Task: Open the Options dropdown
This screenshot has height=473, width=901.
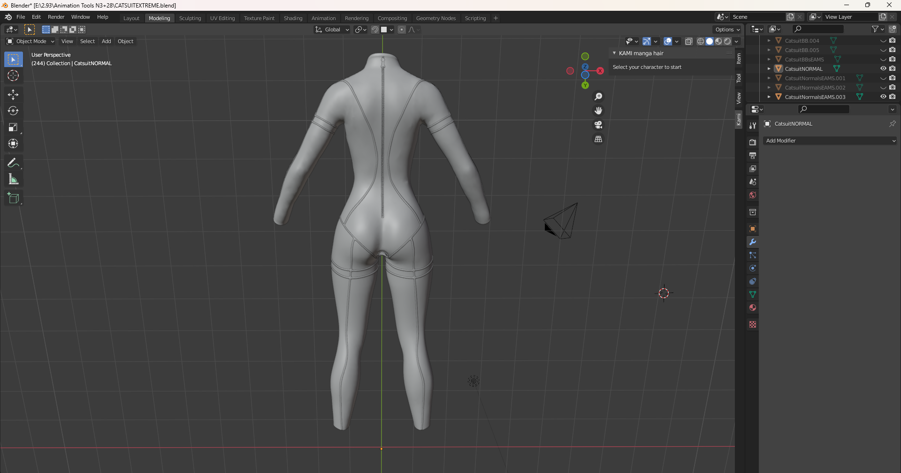Action: coord(727,30)
